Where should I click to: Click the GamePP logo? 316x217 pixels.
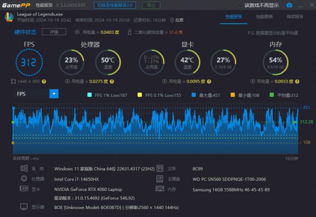coord(15,5)
